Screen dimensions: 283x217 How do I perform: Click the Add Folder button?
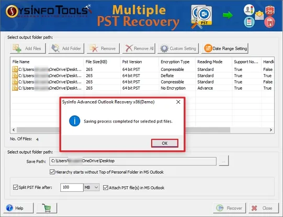pos(66,49)
